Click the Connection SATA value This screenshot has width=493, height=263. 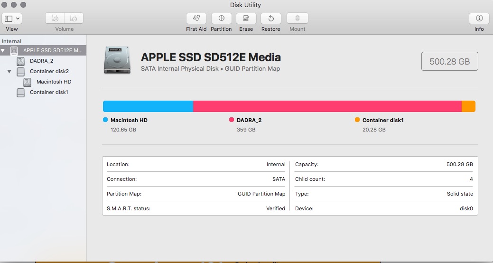pos(279,179)
